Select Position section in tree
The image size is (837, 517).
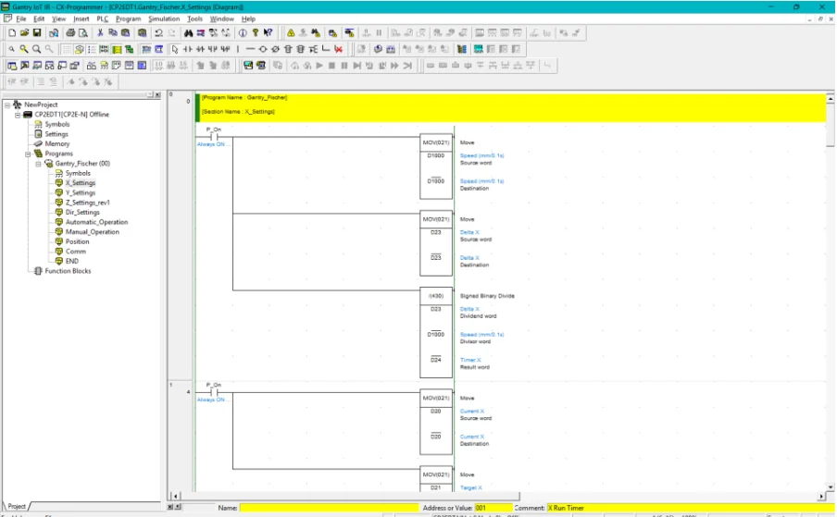pyautogui.click(x=78, y=241)
